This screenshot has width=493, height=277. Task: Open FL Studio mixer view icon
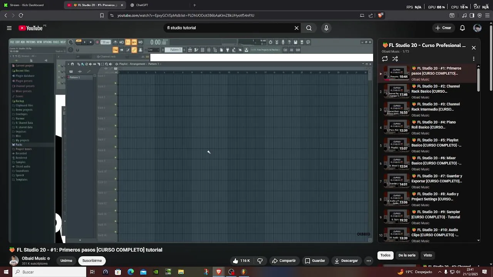[x=209, y=50]
